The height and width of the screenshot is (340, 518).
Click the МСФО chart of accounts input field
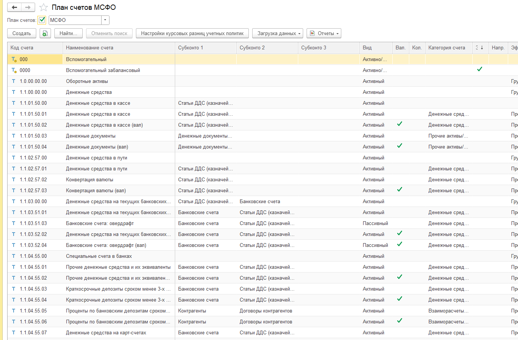75,20
